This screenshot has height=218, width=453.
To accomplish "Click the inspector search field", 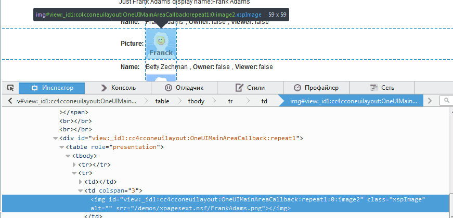I will (447, 101).
